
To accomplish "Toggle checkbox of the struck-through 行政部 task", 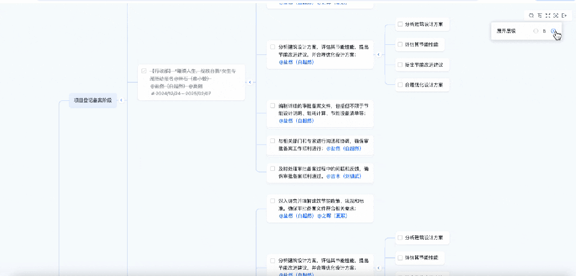I will tap(144, 70).
